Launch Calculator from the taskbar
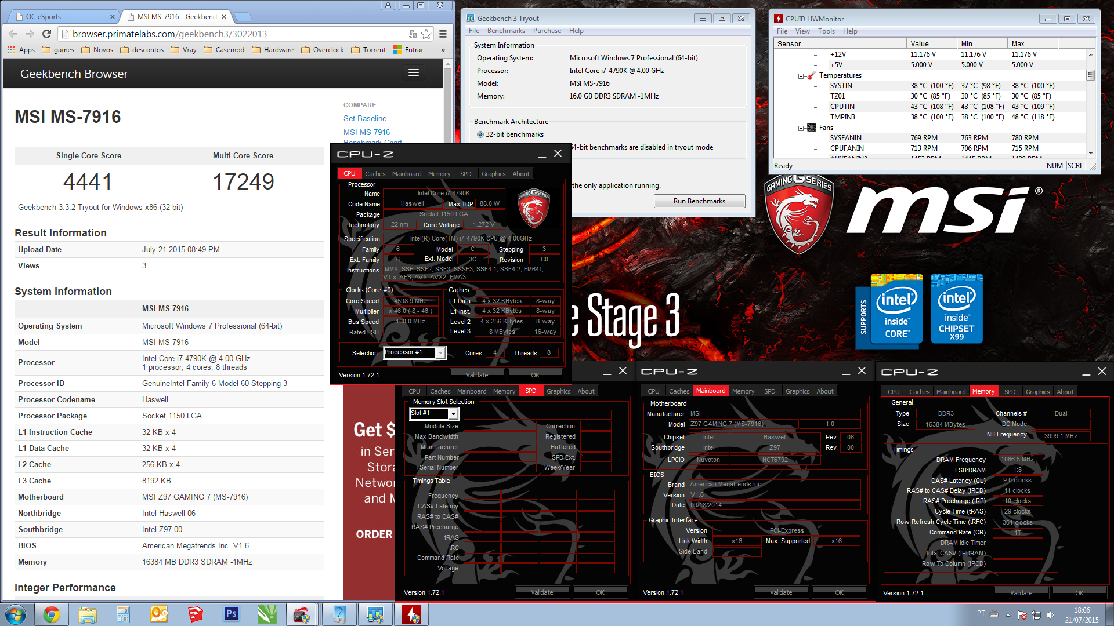Image resolution: width=1114 pixels, height=626 pixels. click(x=124, y=615)
